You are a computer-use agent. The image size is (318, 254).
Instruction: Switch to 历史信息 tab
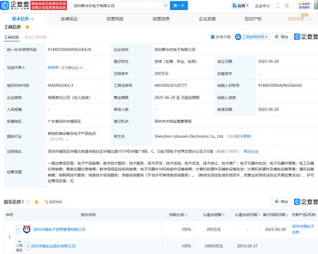click(x=296, y=19)
